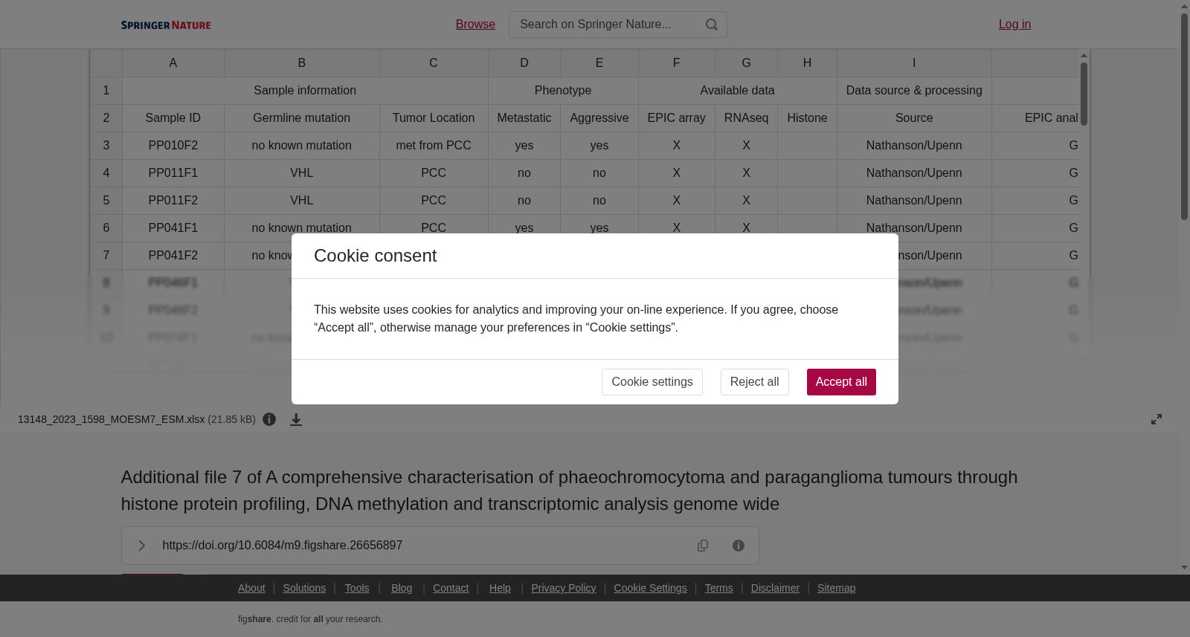1190x637 pixels.
Task: Expand the DOI citation chevron
Action: point(141,546)
